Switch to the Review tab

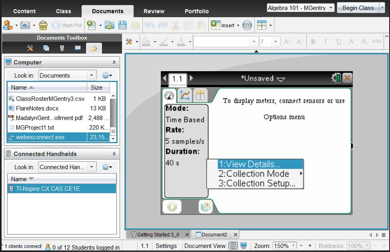154,11
